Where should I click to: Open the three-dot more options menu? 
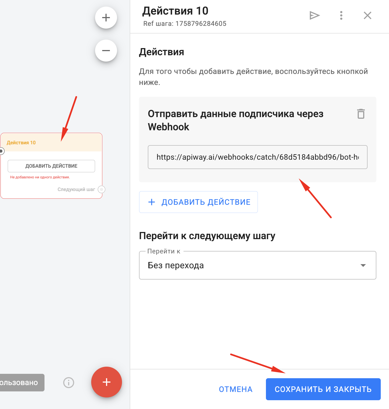coord(341,15)
